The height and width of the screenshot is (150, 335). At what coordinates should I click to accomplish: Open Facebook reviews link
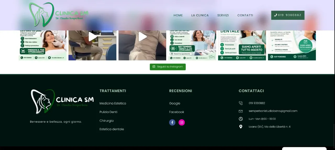pyautogui.click(x=177, y=112)
